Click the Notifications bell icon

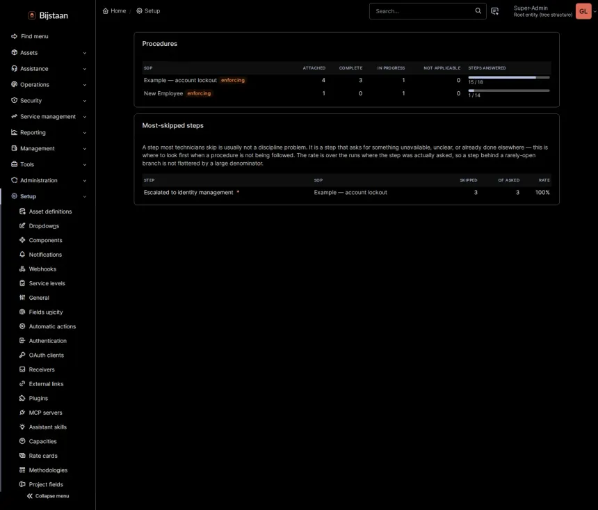click(x=22, y=254)
